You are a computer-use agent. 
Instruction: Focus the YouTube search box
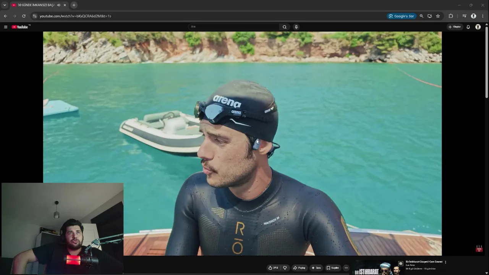(234, 27)
